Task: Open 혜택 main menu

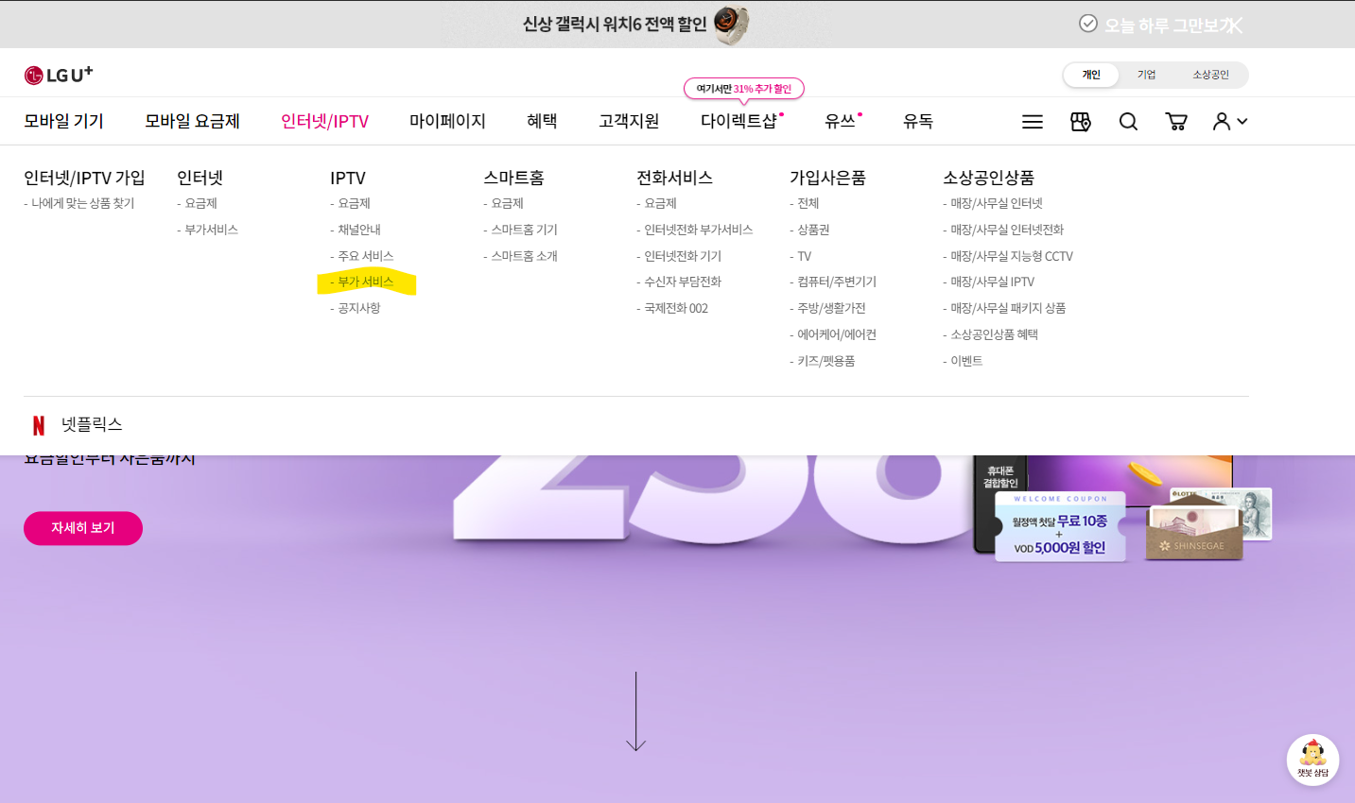Action: 542,121
